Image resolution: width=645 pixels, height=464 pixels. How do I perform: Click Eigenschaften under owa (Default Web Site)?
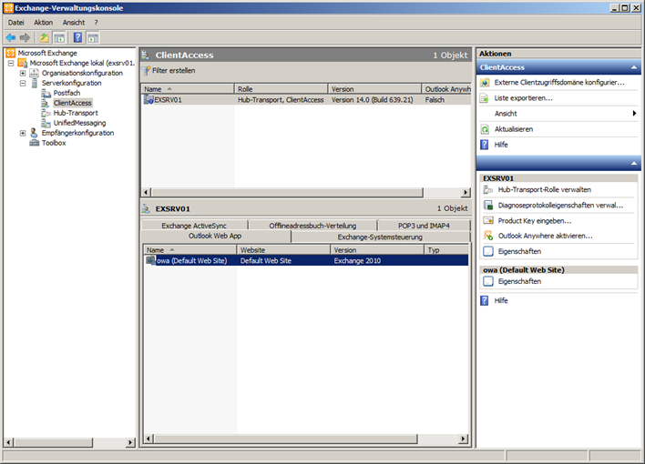519,281
